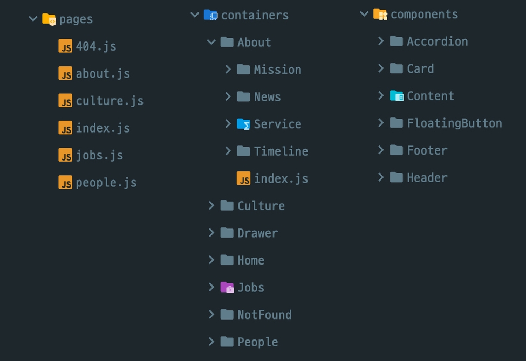
Task: Collapse the pages folder chevron
Action: 33,19
